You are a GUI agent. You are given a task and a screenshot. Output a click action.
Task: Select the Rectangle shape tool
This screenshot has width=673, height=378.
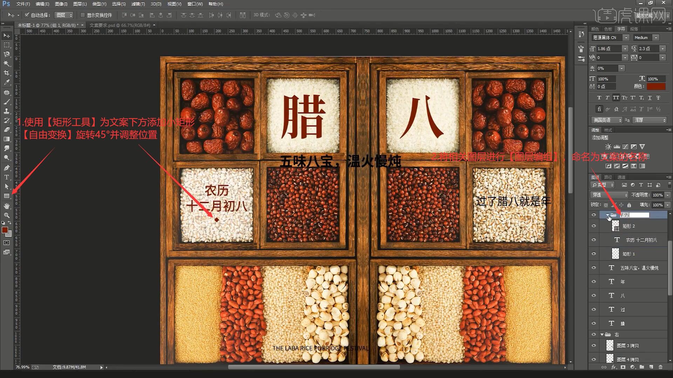tap(6, 196)
